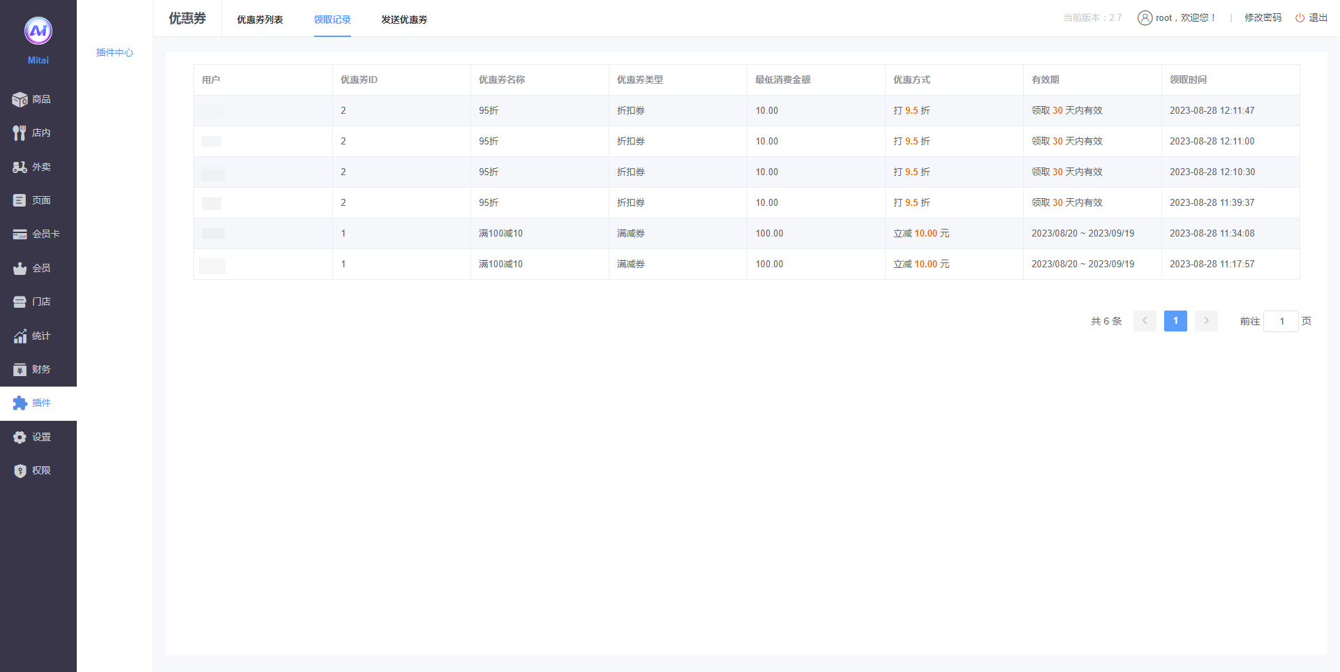The height and width of the screenshot is (672, 1340).
Task: Select page 1 in pagination
Action: (1175, 321)
